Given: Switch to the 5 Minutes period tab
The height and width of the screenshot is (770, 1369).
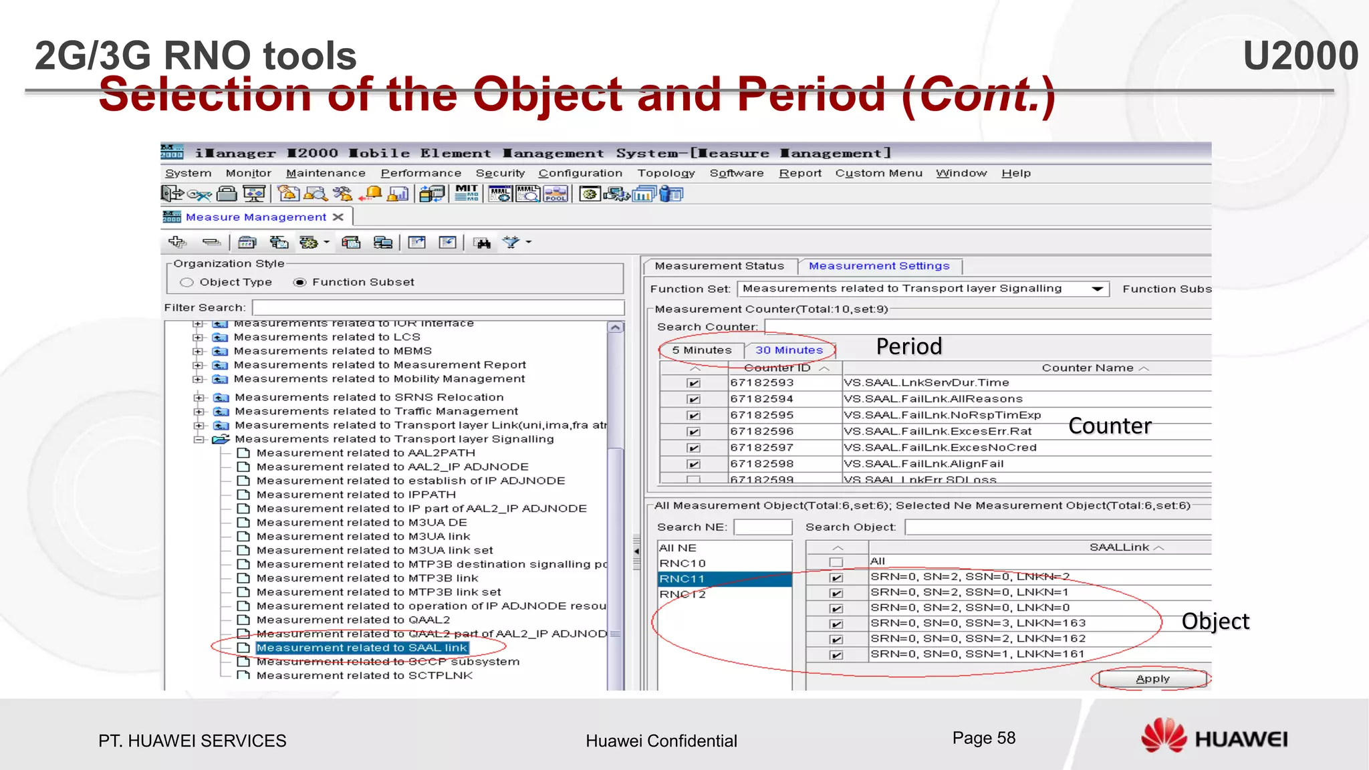Looking at the screenshot, I should (x=702, y=350).
